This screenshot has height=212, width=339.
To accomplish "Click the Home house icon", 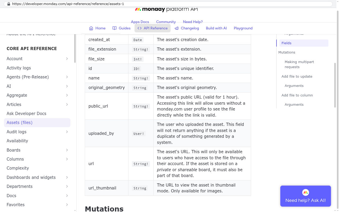I will pyautogui.click(x=91, y=28).
